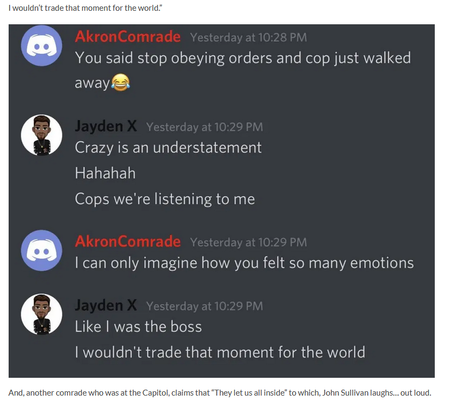Click the AkronComrade username at 10:29 PM

point(128,242)
